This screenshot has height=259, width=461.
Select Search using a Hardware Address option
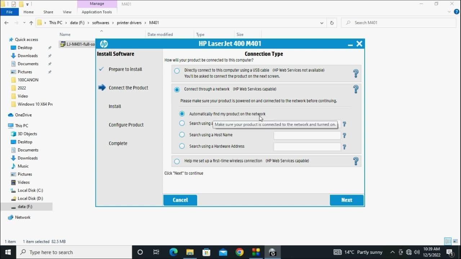coord(182,146)
